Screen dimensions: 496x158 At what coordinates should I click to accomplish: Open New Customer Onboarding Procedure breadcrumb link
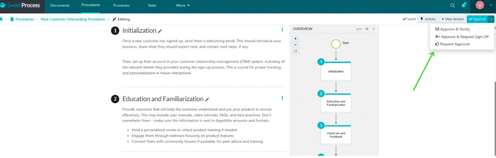click(x=73, y=19)
